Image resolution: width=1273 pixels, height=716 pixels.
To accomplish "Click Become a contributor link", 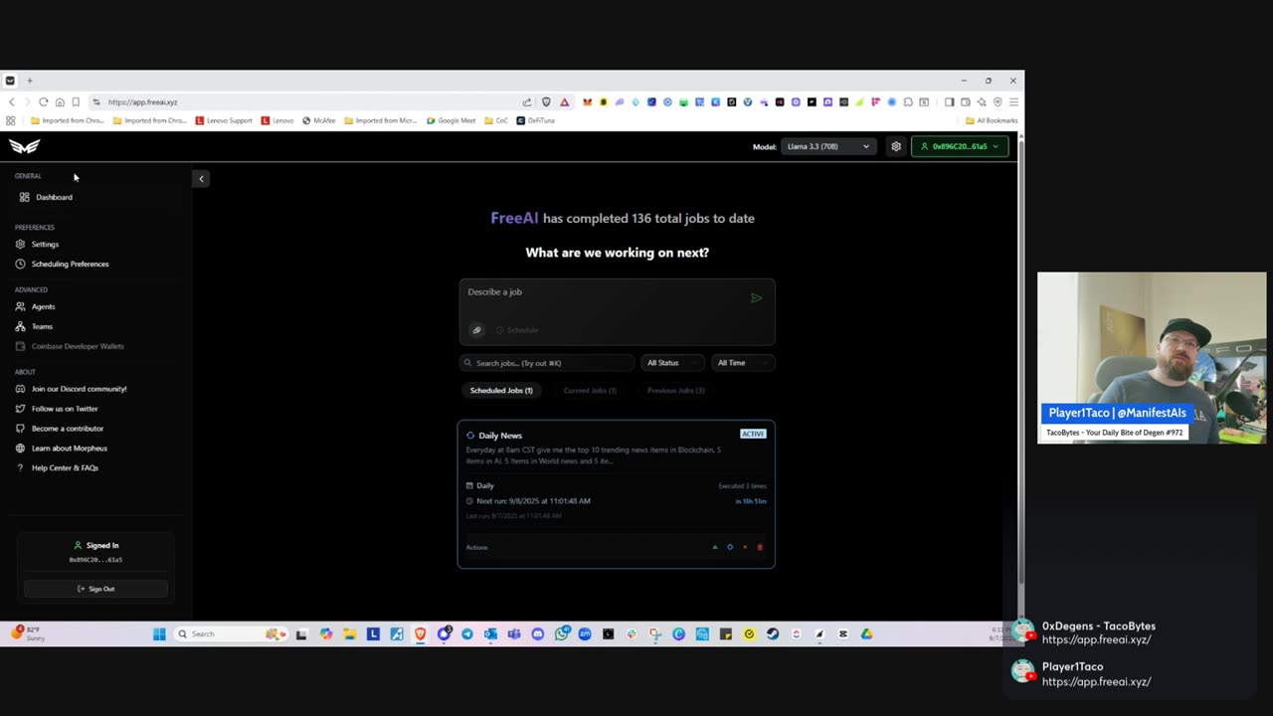I will pyautogui.click(x=60, y=429).
